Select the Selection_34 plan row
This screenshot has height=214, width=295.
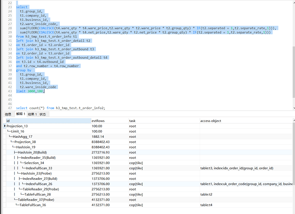(x=148, y=163)
